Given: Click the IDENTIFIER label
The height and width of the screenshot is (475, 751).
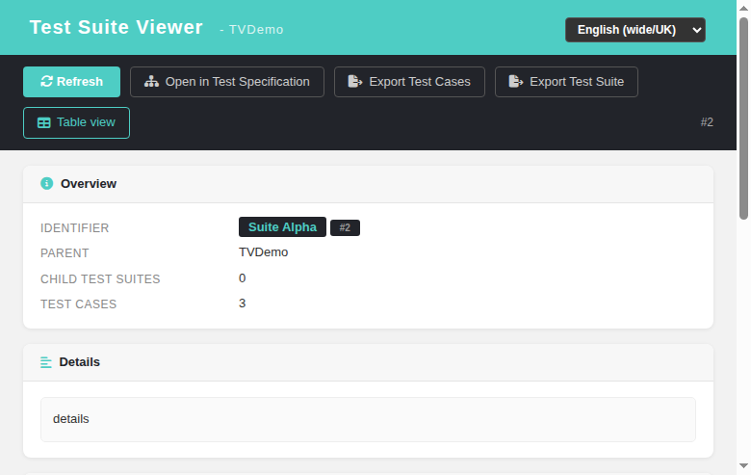Looking at the screenshot, I should 75,228.
